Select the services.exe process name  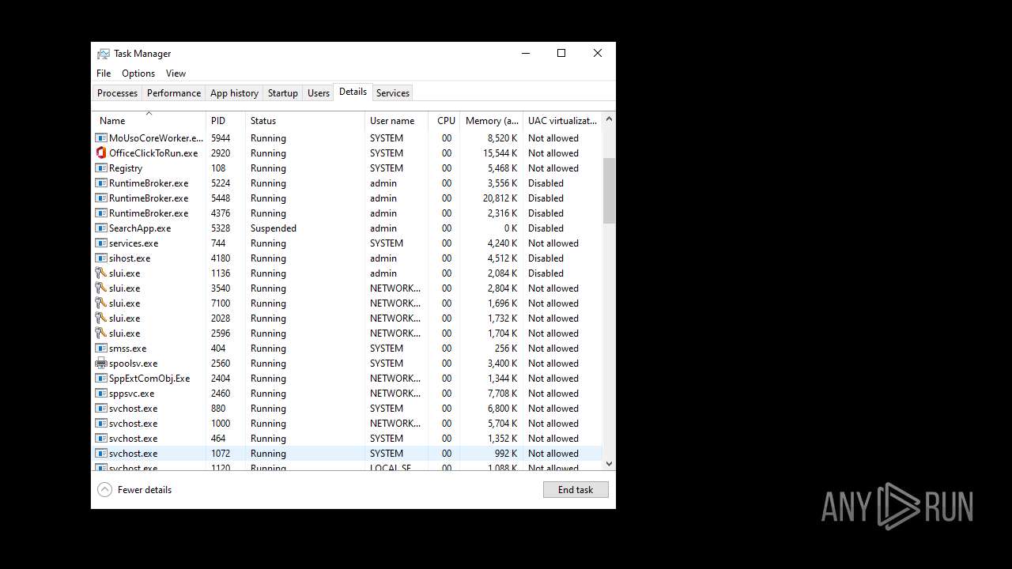(x=134, y=243)
